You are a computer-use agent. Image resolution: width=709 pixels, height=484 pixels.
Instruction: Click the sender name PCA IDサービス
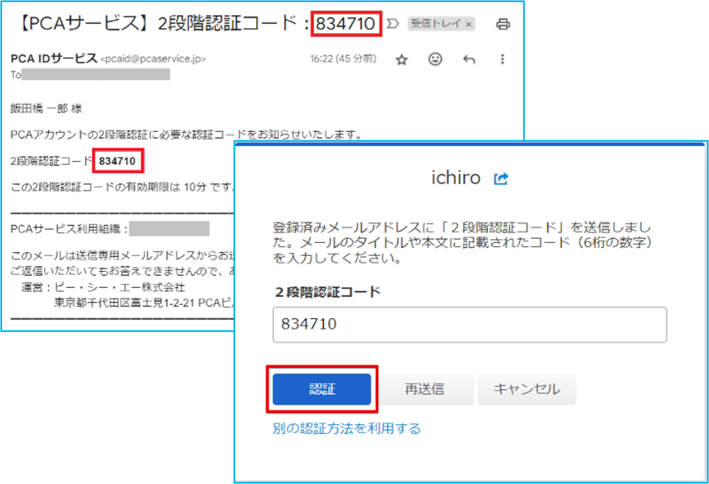coord(54,59)
